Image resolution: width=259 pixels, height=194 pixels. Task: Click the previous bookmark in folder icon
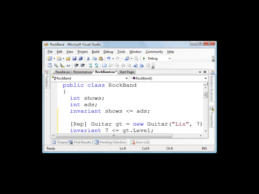(x=123, y=65)
